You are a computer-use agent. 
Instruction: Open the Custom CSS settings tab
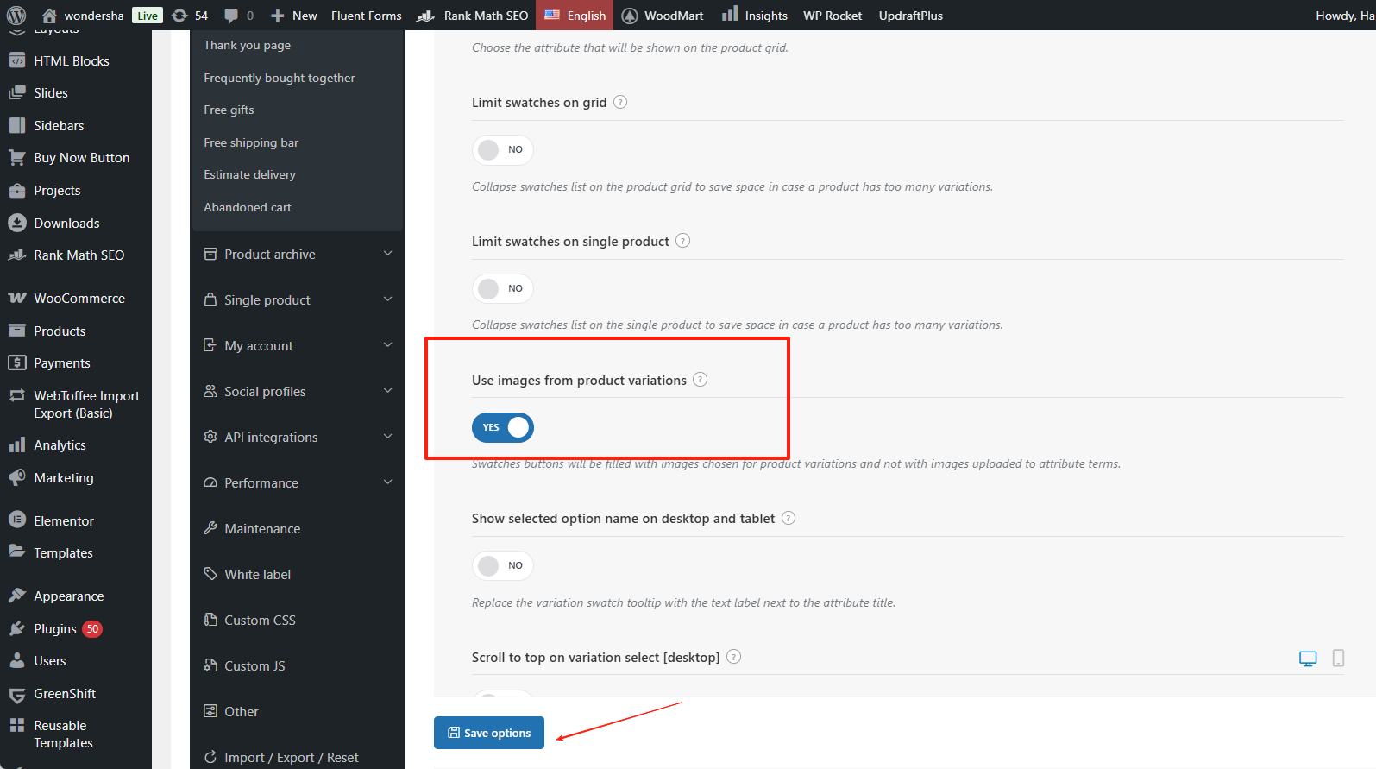(x=260, y=621)
